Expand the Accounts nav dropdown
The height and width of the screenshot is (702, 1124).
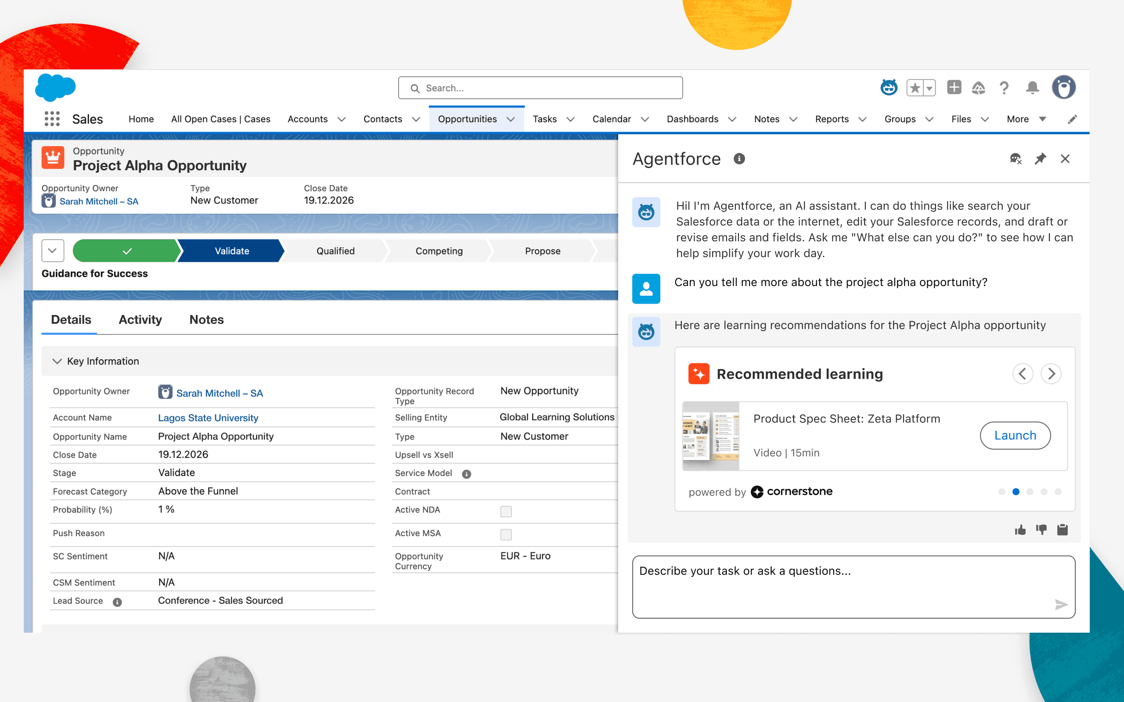click(x=342, y=119)
